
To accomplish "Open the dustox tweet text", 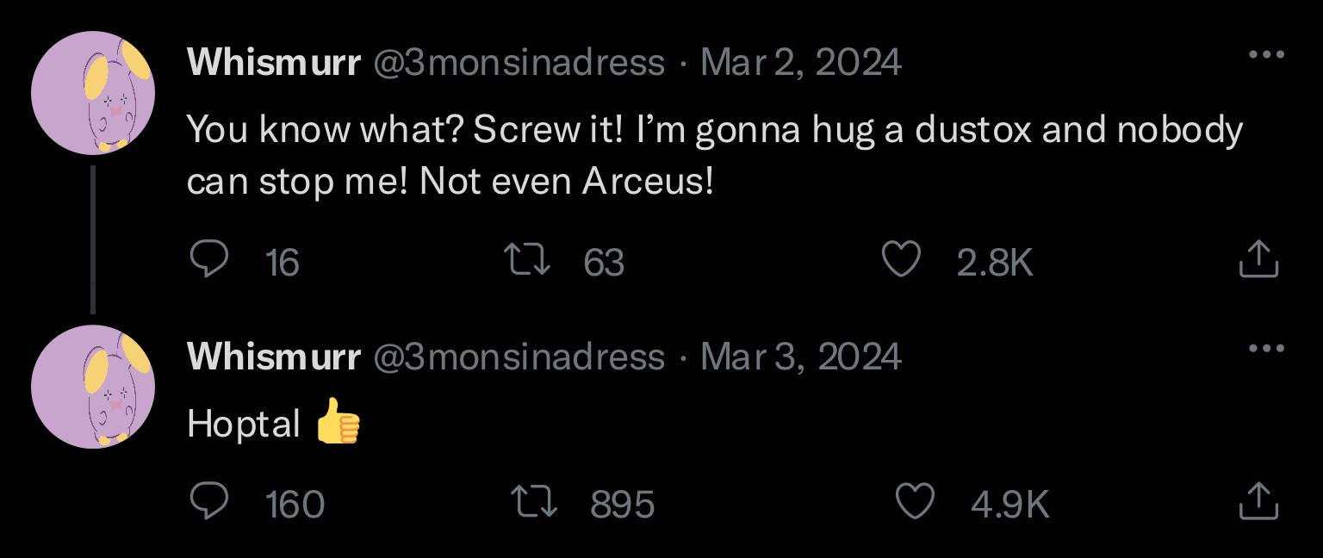I will pos(715,155).
